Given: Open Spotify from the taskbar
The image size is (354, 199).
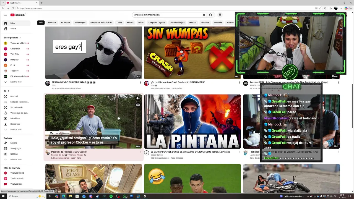Looking at the screenshot, I should [x=111, y=196].
